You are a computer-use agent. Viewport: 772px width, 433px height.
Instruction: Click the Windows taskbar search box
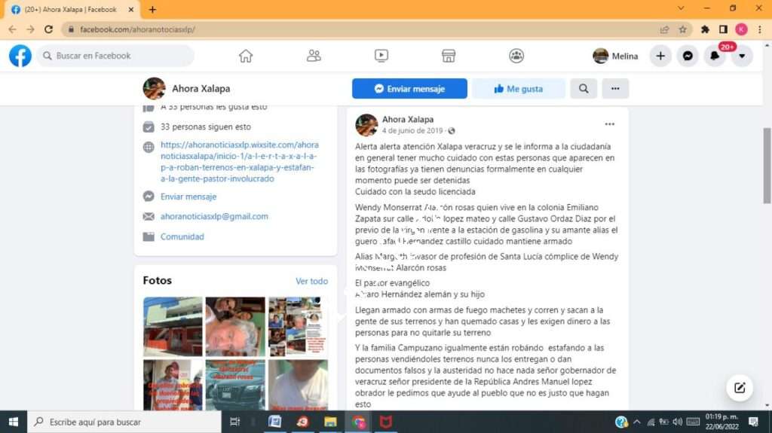click(124, 422)
